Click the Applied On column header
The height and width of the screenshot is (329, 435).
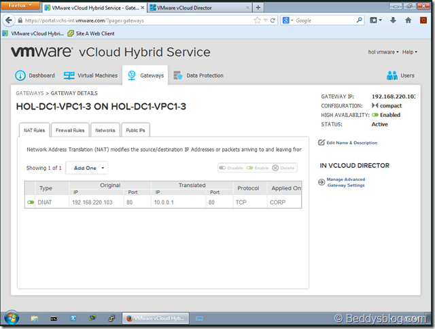pos(285,188)
